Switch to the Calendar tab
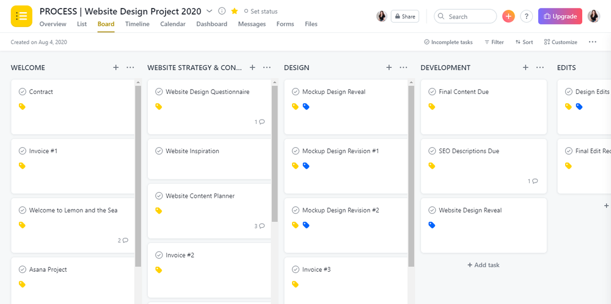Screen dimensions: 611x304 pyautogui.click(x=173, y=24)
